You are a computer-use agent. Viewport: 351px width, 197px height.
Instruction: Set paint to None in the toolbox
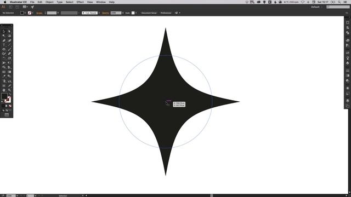click(10, 106)
